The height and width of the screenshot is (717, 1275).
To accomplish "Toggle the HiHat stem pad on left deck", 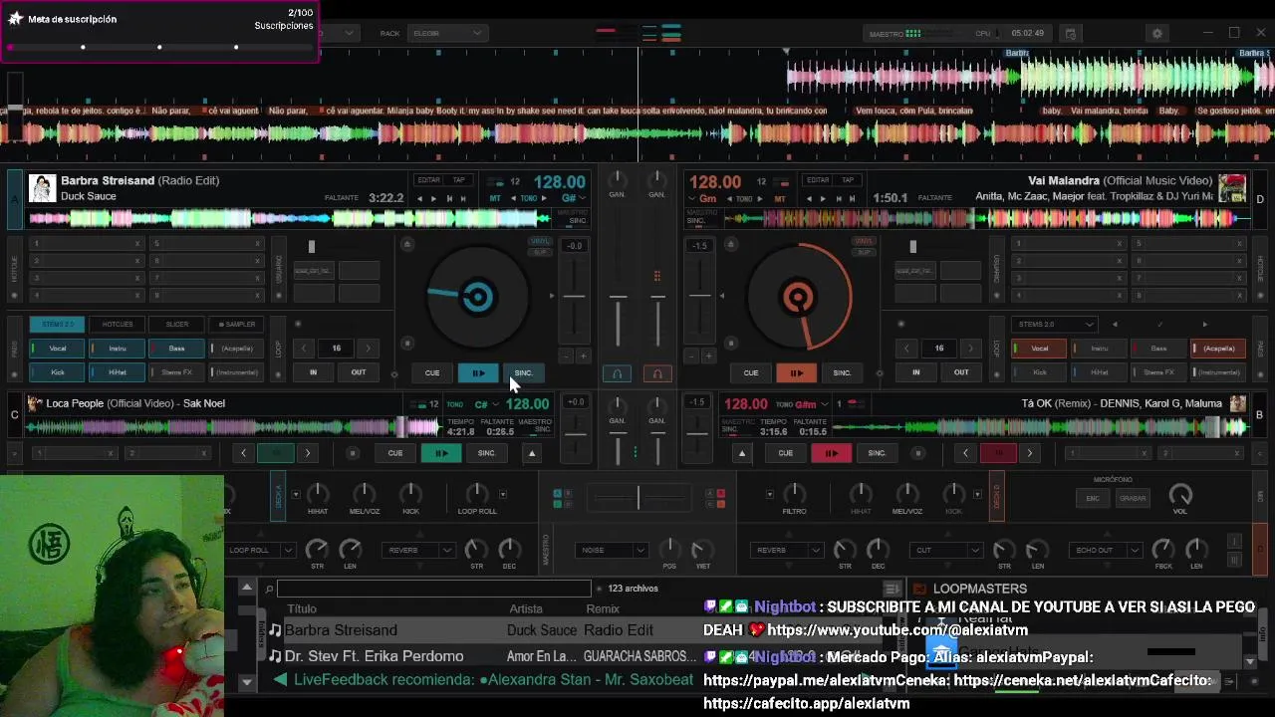I will pyautogui.click(x=118, y=372).
